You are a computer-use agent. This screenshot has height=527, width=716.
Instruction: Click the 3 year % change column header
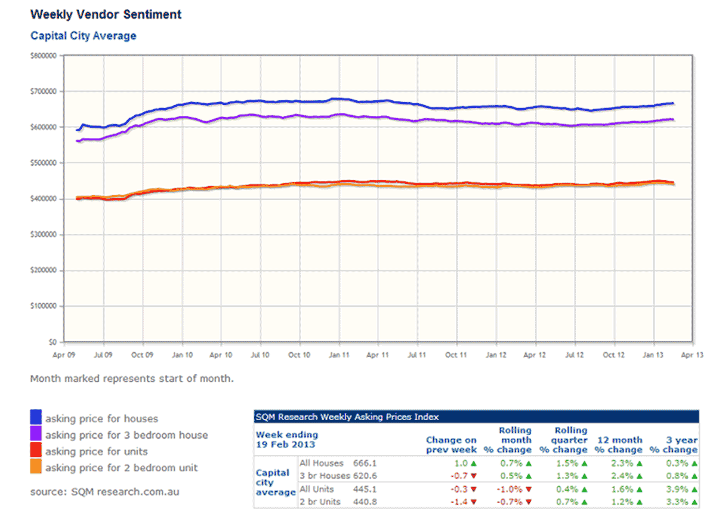(674, 445)
